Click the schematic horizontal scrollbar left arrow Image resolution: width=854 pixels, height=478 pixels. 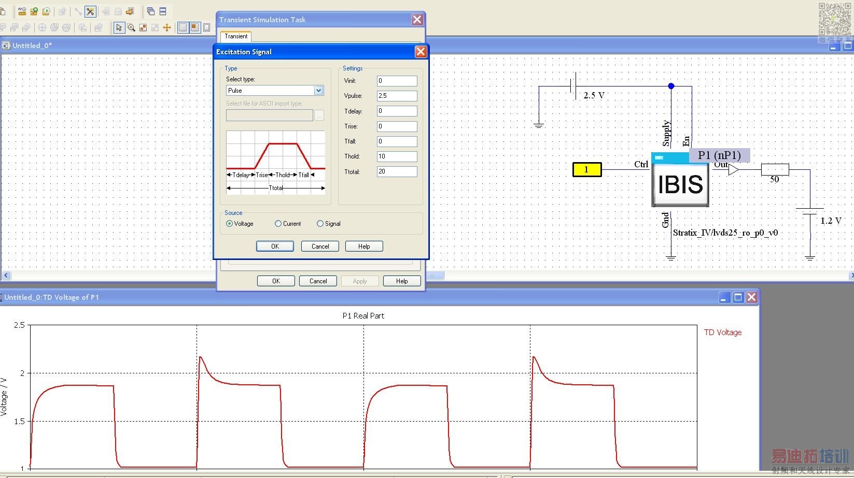[6, 276]
